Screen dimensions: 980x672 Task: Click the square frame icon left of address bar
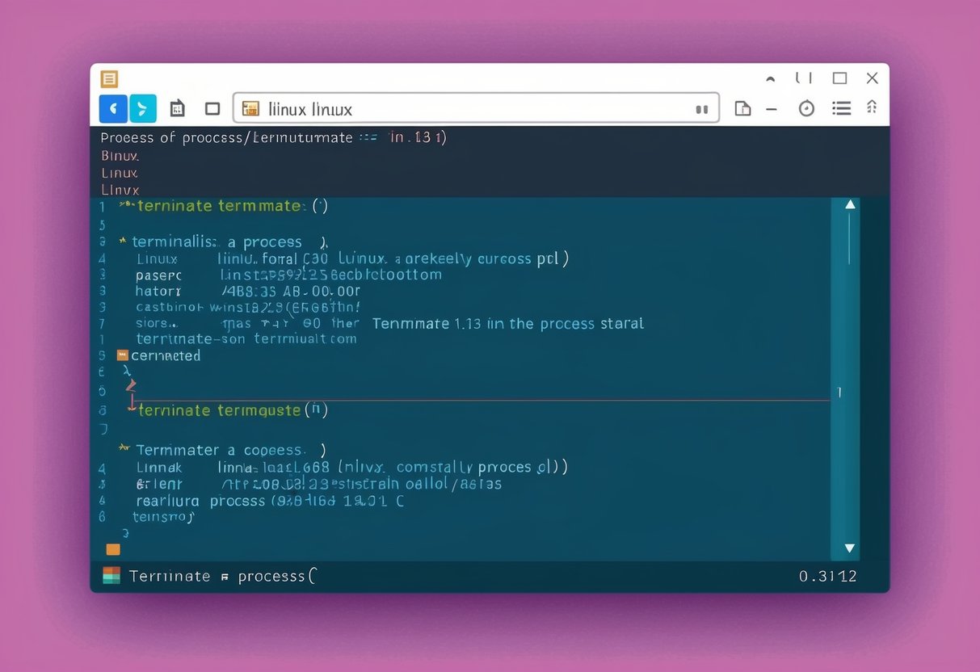click(x=212, y=107)
